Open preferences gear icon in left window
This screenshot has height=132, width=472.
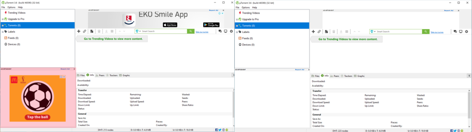(x=231, y=31)
